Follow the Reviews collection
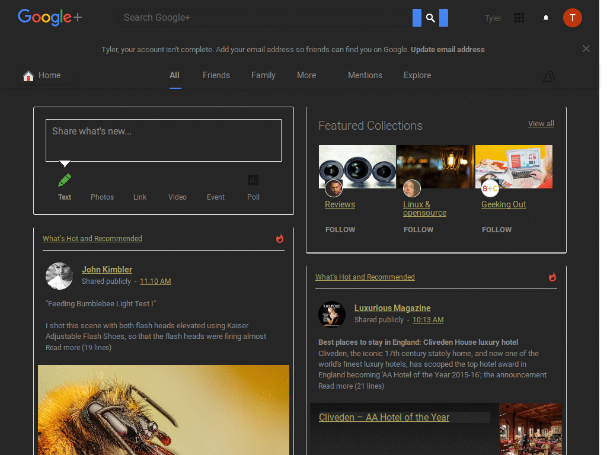Viewport: 607px width, 455px height. click(340, 229)
